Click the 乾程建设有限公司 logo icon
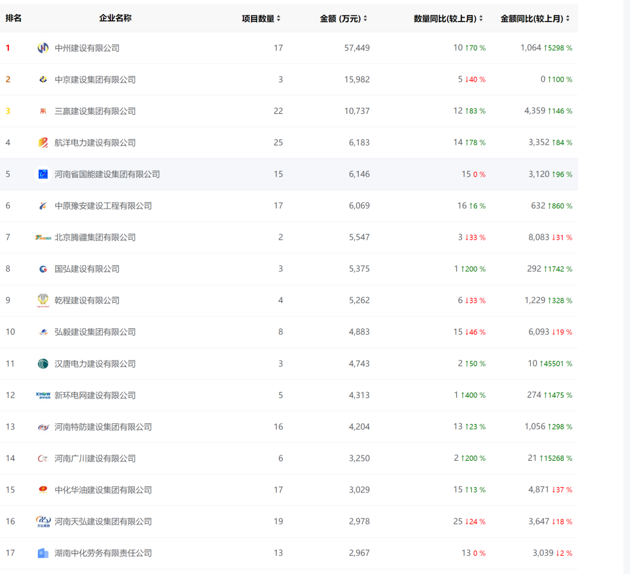The width and height of the screenshot is (630, 574). (43, 300)
